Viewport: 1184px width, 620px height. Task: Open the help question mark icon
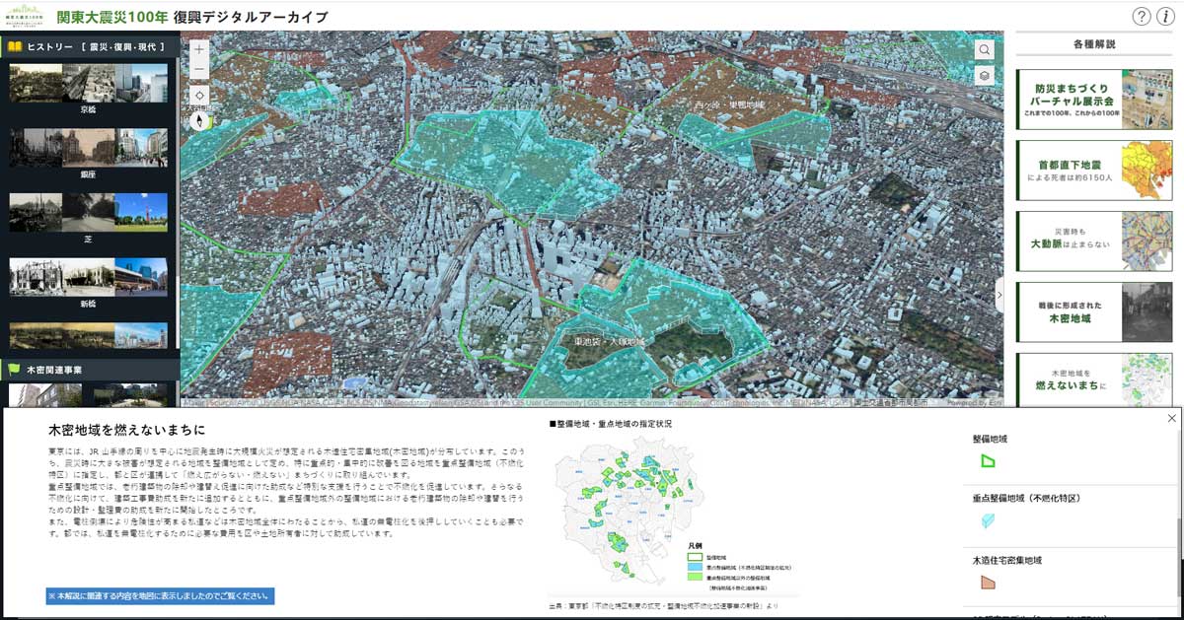pos(1141,16)
